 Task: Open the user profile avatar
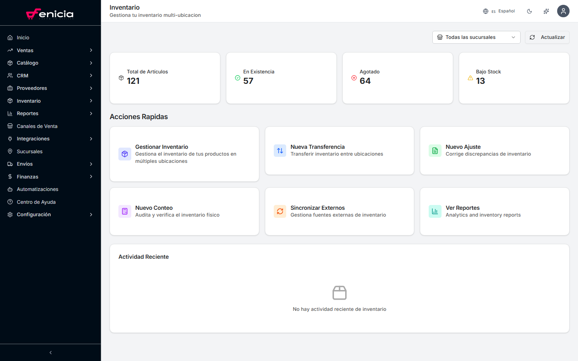[563, 11]
